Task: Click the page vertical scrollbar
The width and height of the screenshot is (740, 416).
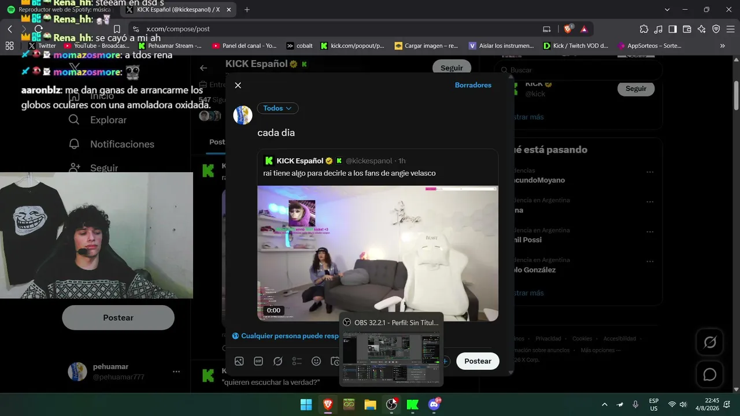Action: tap(736, 95)
